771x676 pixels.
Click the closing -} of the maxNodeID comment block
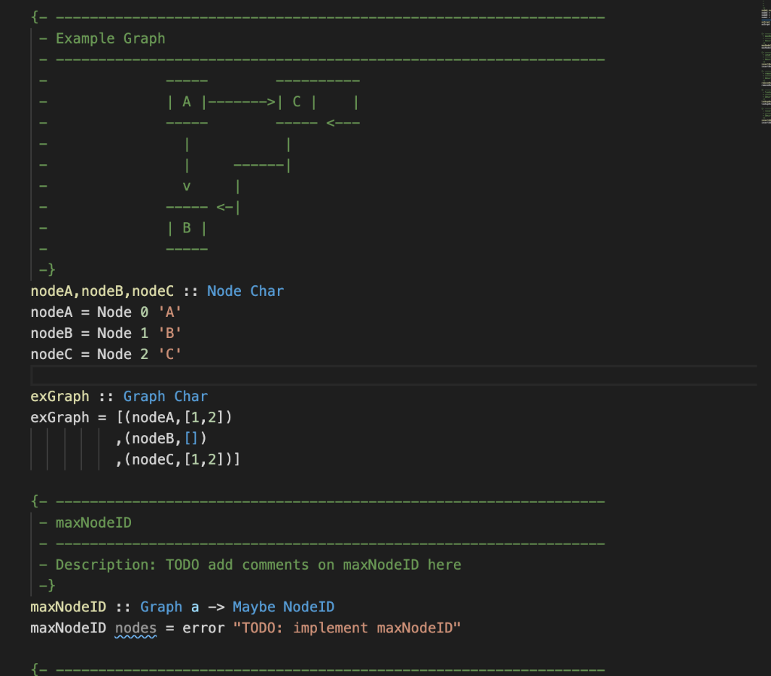[42, 585]
